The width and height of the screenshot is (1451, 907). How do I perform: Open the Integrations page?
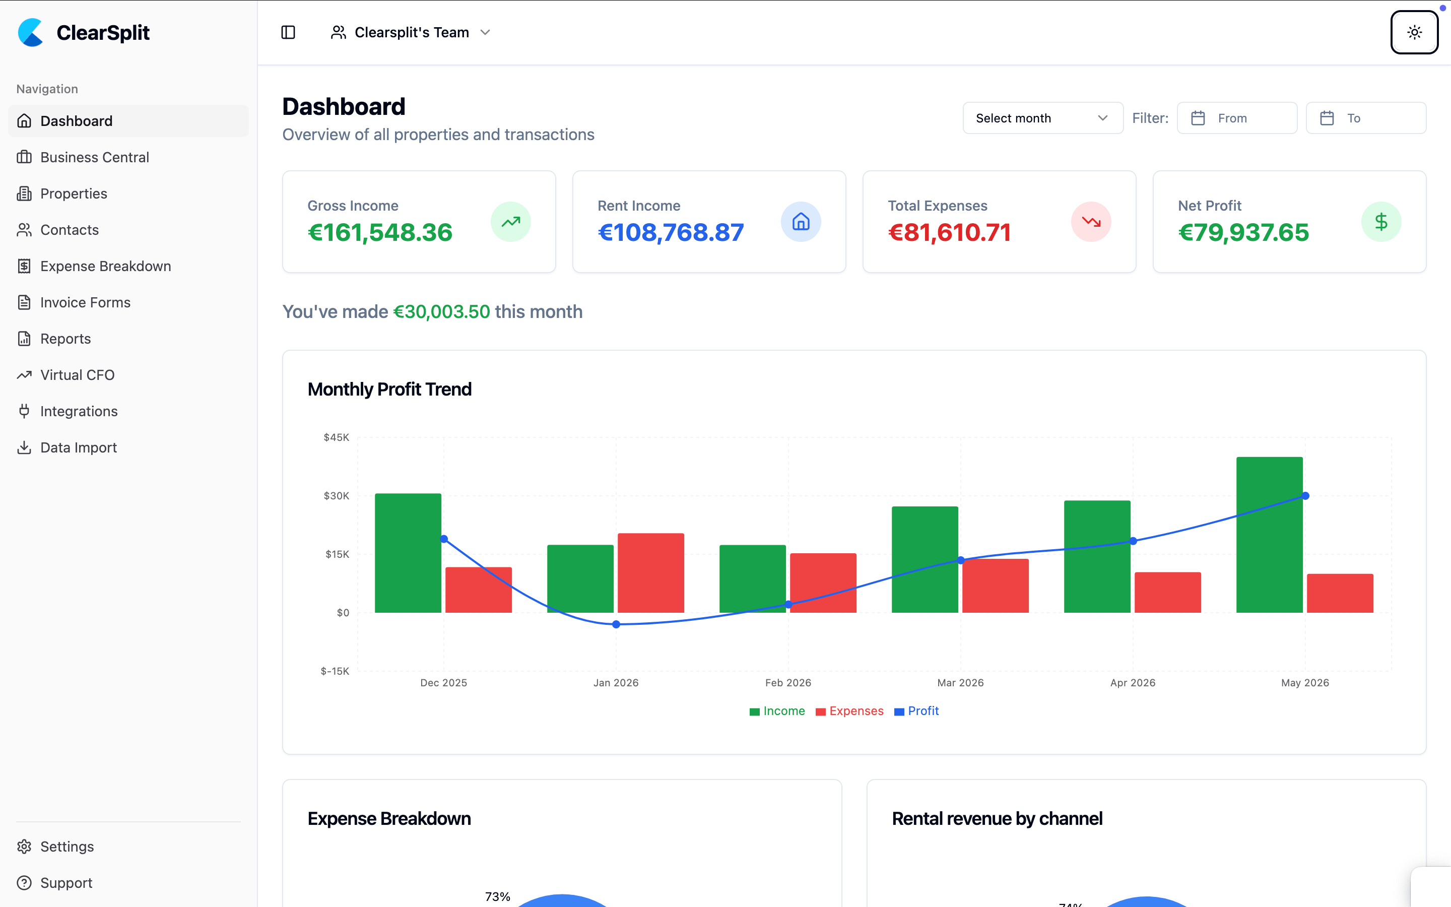pyautogui.click(x=128, y=412)
